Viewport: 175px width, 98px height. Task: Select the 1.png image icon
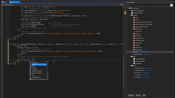click(134, 17)
